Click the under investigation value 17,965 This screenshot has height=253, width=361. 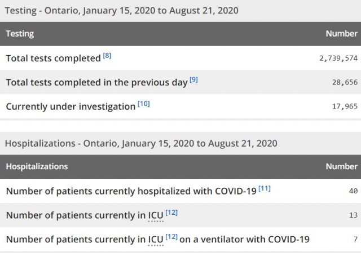(345, 107)
